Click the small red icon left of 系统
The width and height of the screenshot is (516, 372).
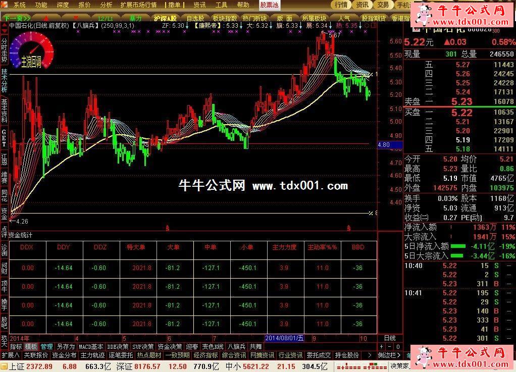coord(5,5)
